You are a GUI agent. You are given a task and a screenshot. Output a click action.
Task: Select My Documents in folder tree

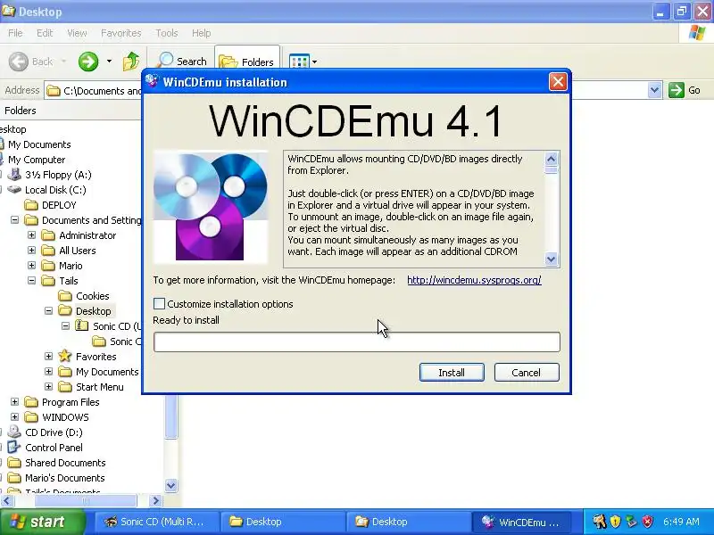(39, 144)
